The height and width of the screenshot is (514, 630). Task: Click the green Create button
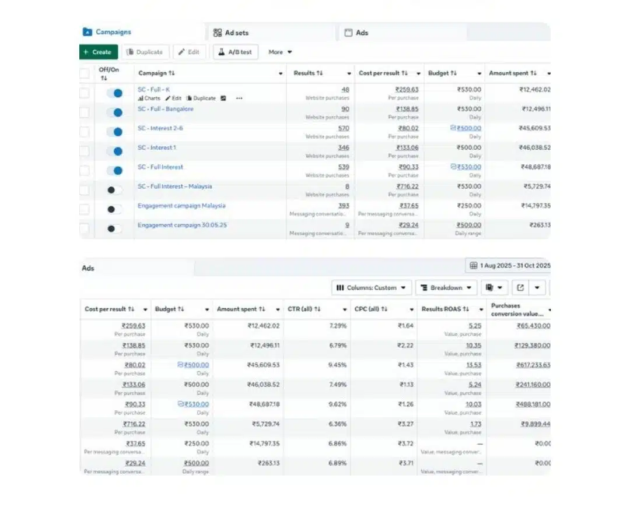pyautogui.click(x=98, y=52)
